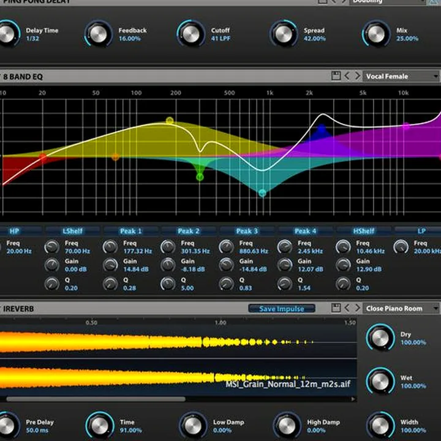Click the Peak 4 Q knob
441x441 pixels.
point(285,284)
